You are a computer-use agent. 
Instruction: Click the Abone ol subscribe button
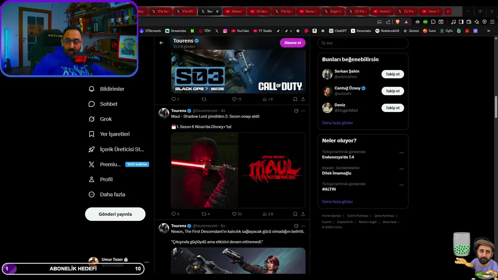[293, 43]
